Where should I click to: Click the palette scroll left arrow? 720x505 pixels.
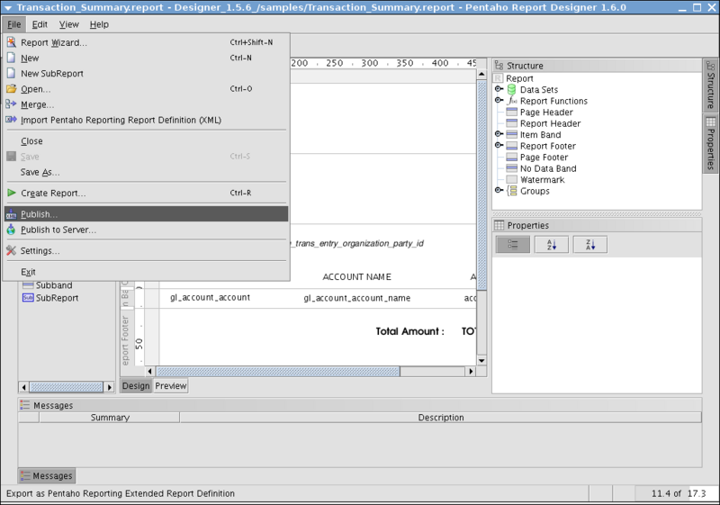24,387
